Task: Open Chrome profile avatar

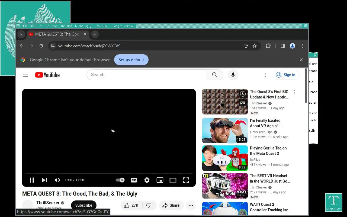Action: pos(293,46)
